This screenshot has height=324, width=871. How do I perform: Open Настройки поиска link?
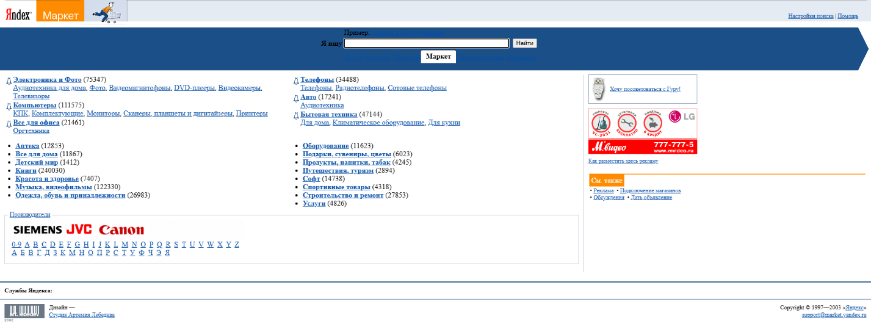tap(811, 16)
